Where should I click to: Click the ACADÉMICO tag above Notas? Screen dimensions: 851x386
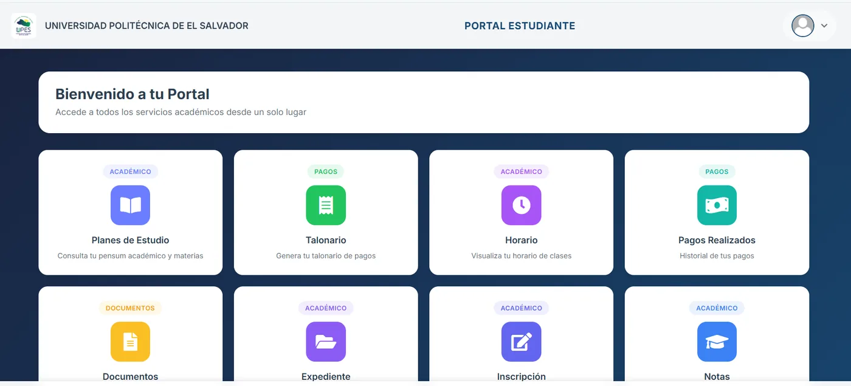tap(717, 308)
